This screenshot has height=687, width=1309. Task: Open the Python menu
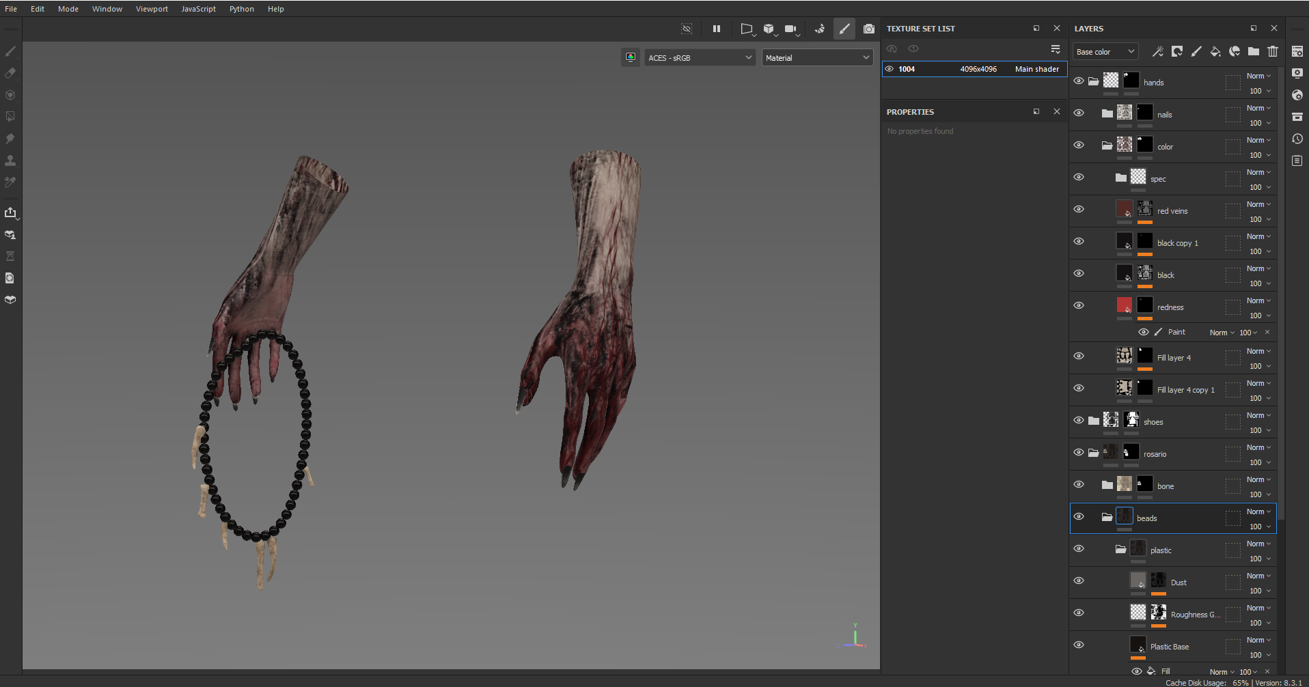(241, 9)
